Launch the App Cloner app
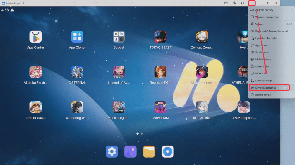Viewport: 295px width, 165px height. coord(77,37)
